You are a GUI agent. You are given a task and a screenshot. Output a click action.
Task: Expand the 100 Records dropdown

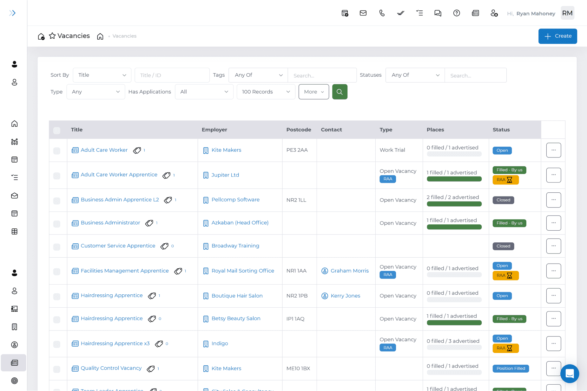click(x=266, y=92)
